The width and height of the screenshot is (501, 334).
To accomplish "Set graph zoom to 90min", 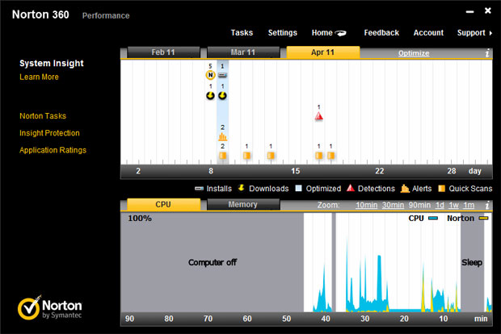I will 419,205.
